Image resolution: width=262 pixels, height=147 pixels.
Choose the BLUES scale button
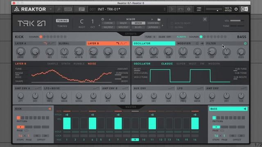(138, 27)
